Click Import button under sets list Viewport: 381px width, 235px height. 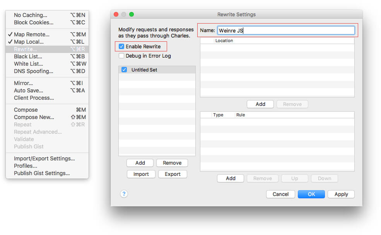(x=141, y=174)
